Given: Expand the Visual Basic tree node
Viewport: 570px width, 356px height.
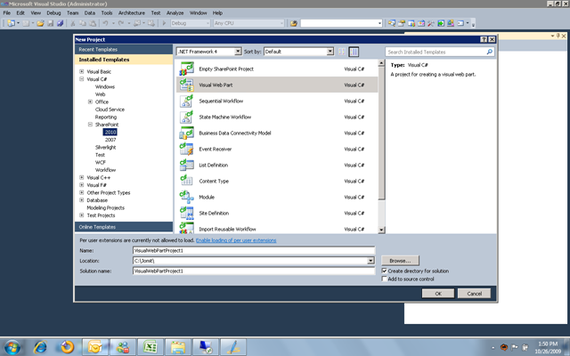Looking at the screenshot, I should pyautogui.click(x=81, y=71).
